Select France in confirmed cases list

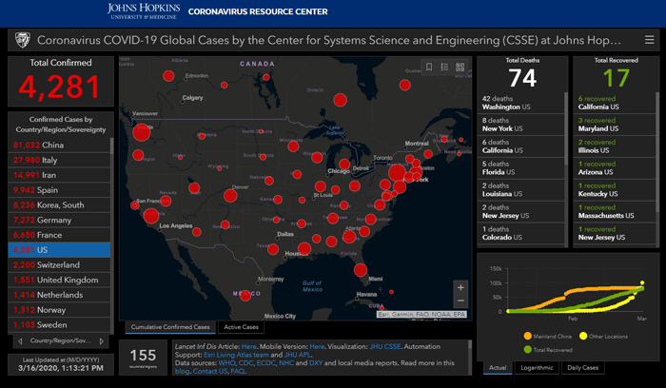tap(59, 235)
